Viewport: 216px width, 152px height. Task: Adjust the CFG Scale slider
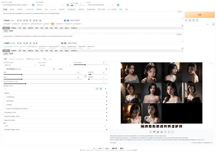click(26, 84)
